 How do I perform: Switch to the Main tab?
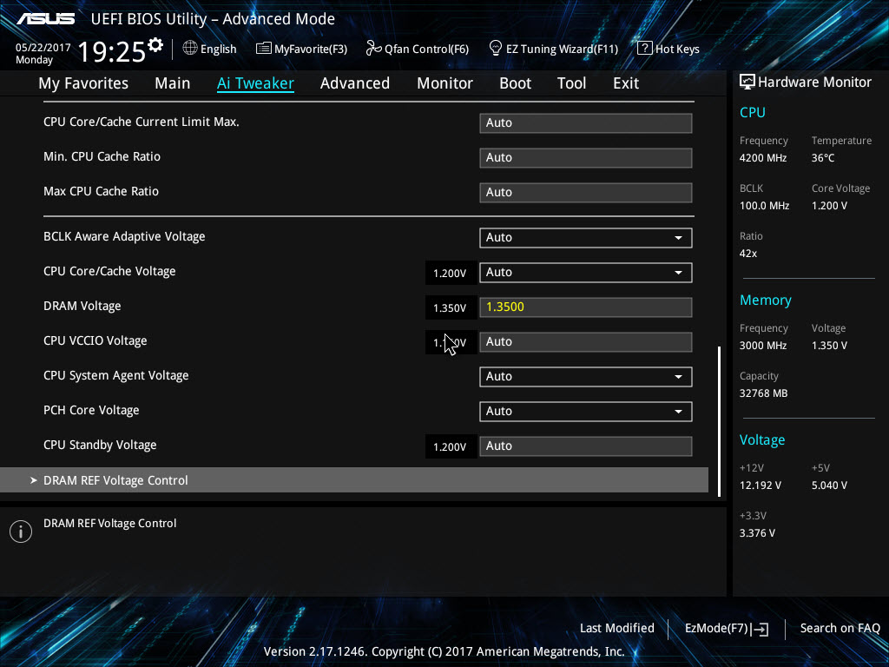[x=173, y=83]
